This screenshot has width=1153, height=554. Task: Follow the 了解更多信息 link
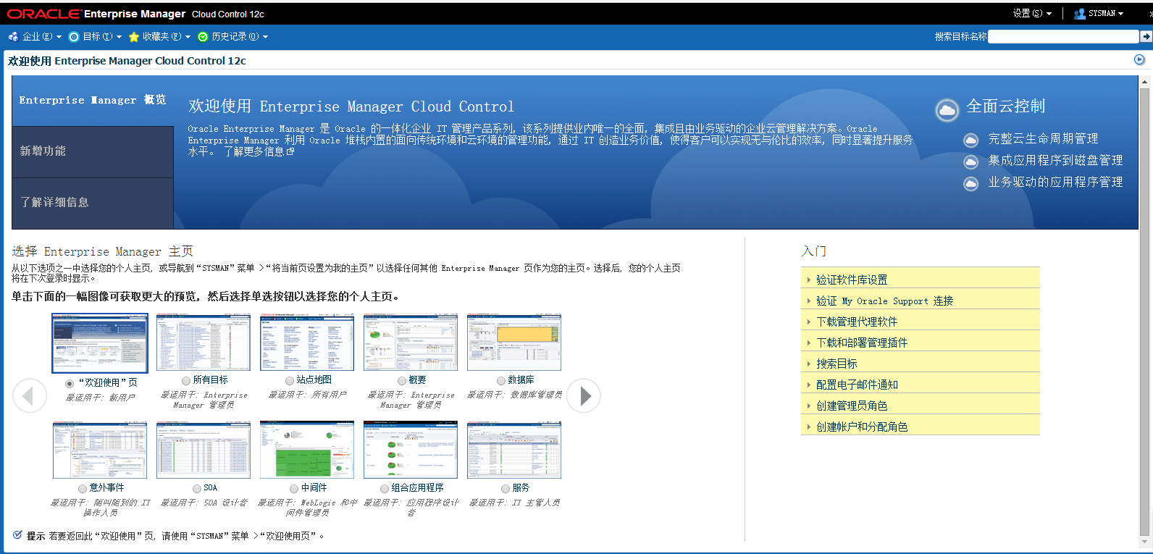[259, 151]
